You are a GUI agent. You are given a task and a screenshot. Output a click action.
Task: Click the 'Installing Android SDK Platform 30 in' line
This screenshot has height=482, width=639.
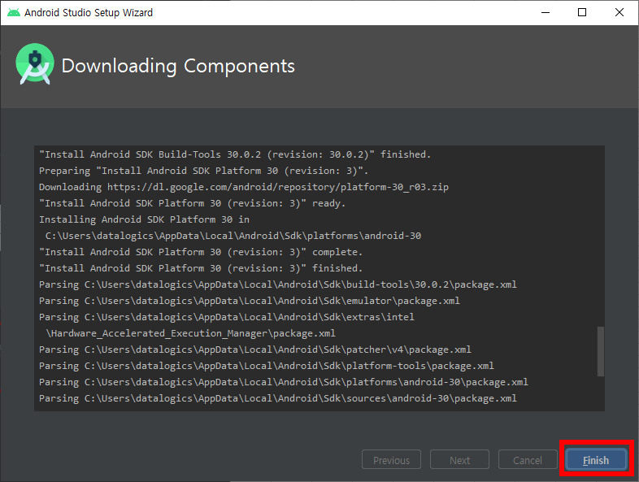click(x=144, y=219)
